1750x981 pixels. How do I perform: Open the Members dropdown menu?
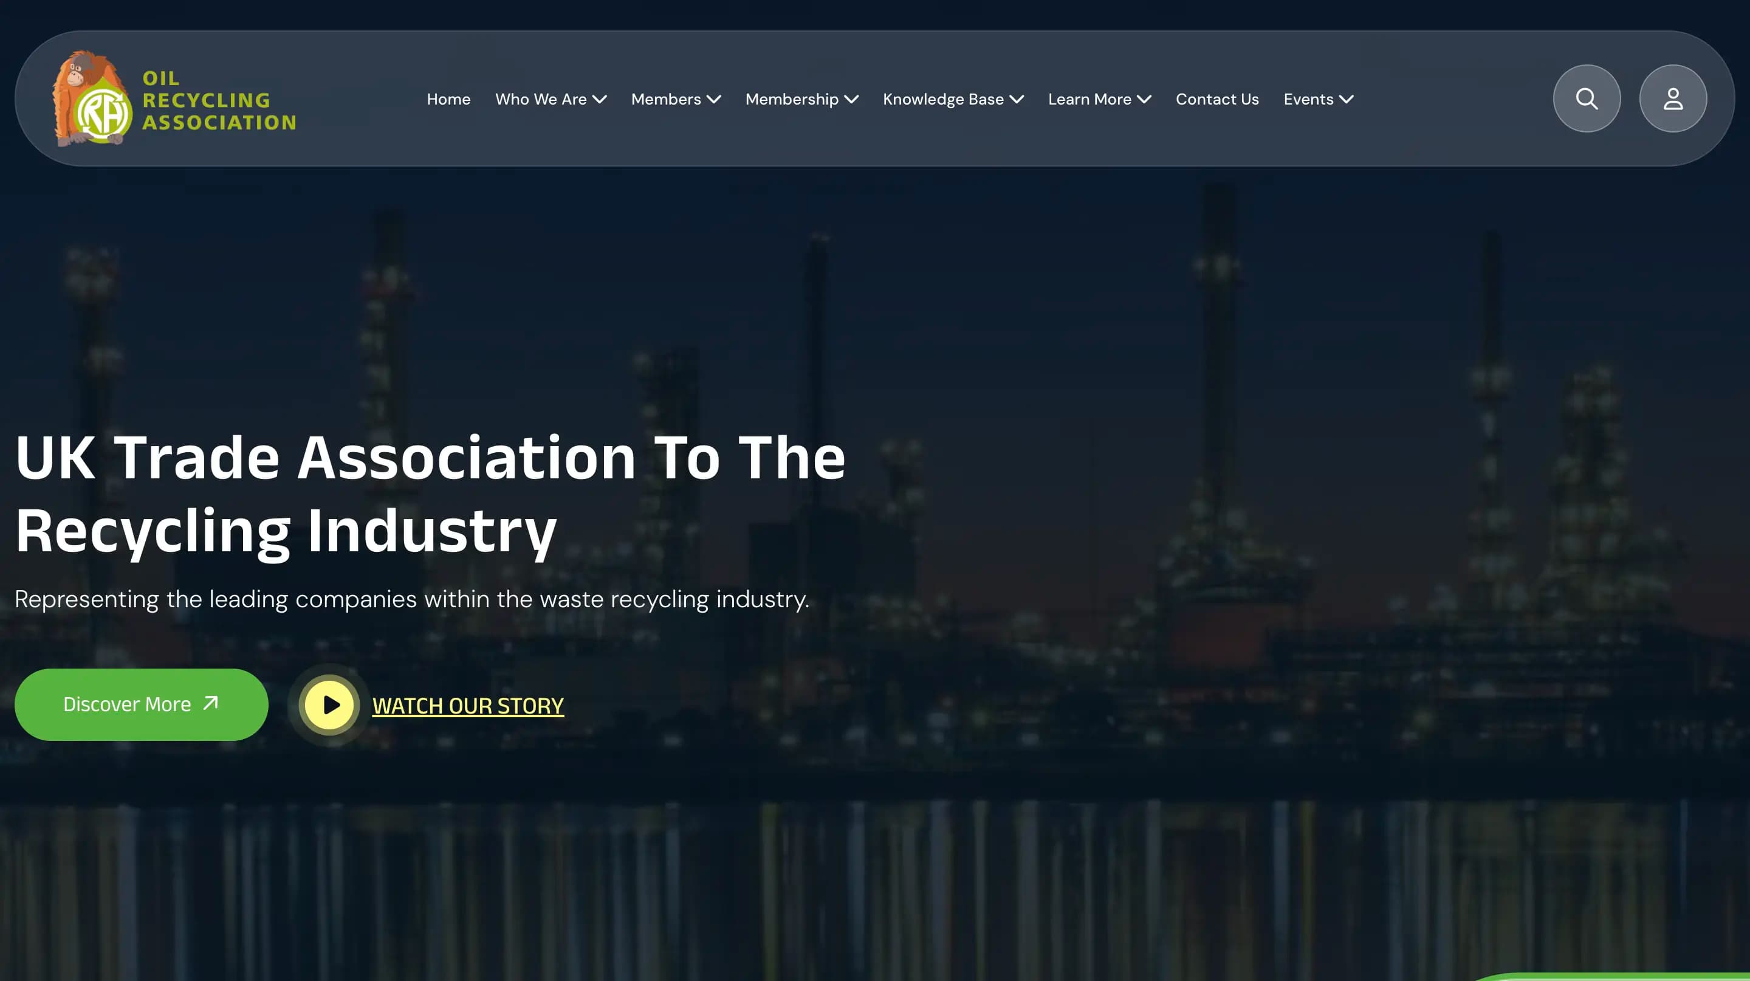point(715,99)
